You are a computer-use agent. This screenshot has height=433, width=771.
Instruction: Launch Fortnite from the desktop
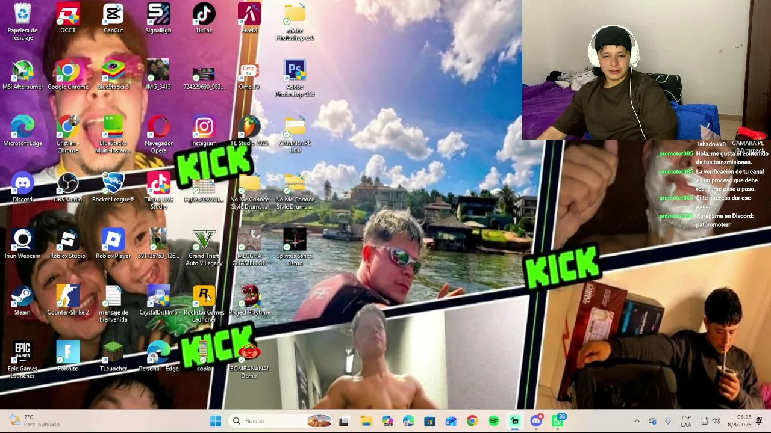68,357
